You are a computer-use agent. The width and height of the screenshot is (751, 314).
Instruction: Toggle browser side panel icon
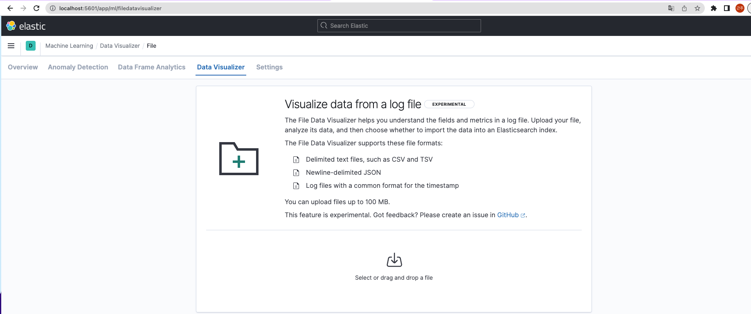[x=727, y=8]
